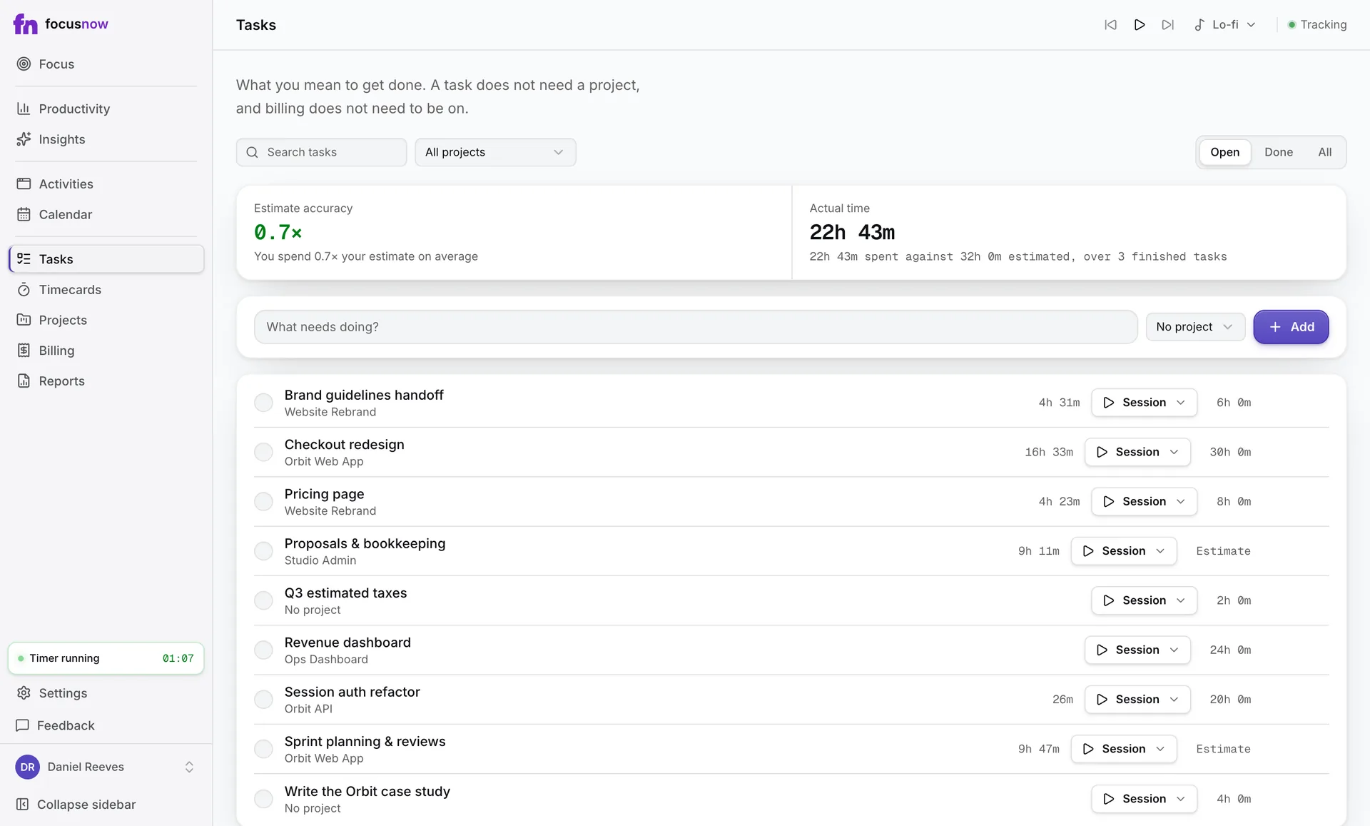Image resolution: width=1370 pixels, height=826 pixels.
Task: Open the Activities section
Action: [x=106, y=183]
